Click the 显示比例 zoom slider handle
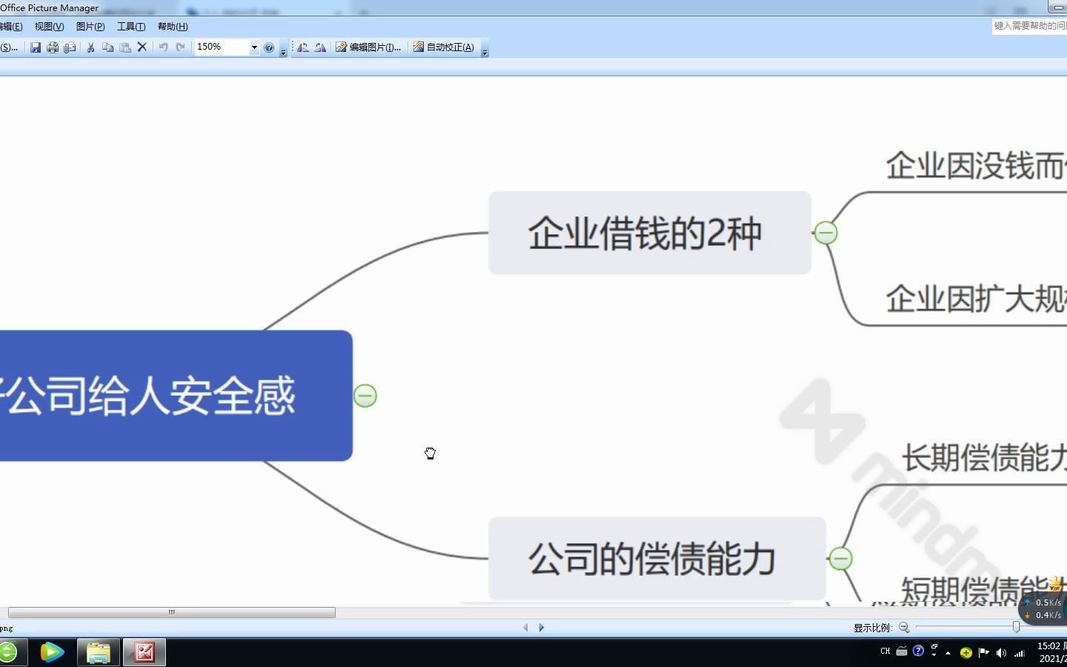Viewport: 1067px width, 667px height. [x=1016, y=627]
